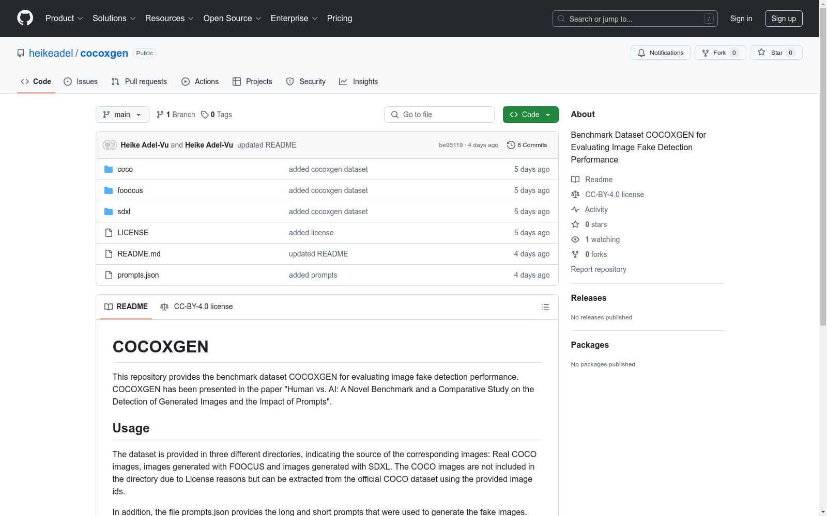Click the commit history clock icon
This screenshot has width=827, height=516.
point(511,145)
